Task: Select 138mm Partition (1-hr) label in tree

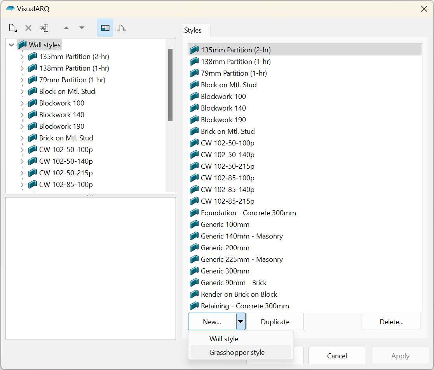Action: coord(74,68)
